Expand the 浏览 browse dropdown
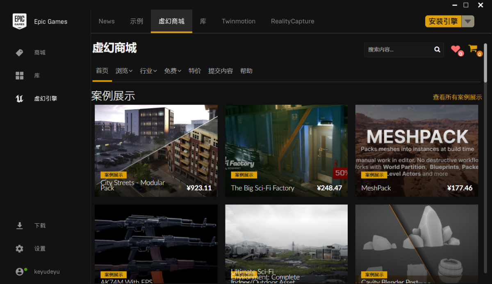Viewport: 492px width, 284px height. pyautogui.click(x=124, y=71)
